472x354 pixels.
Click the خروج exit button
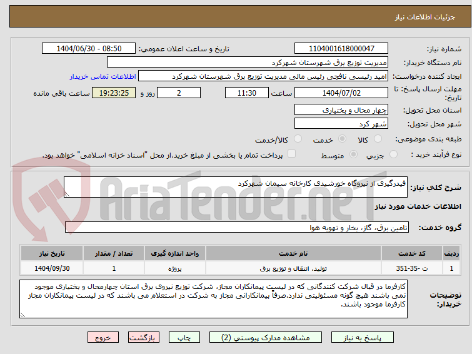click(103, 338)
